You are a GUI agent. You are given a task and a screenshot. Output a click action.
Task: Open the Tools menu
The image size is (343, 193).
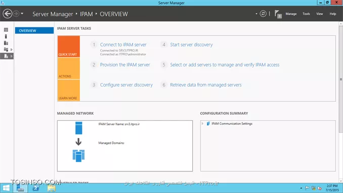(306, 14)
